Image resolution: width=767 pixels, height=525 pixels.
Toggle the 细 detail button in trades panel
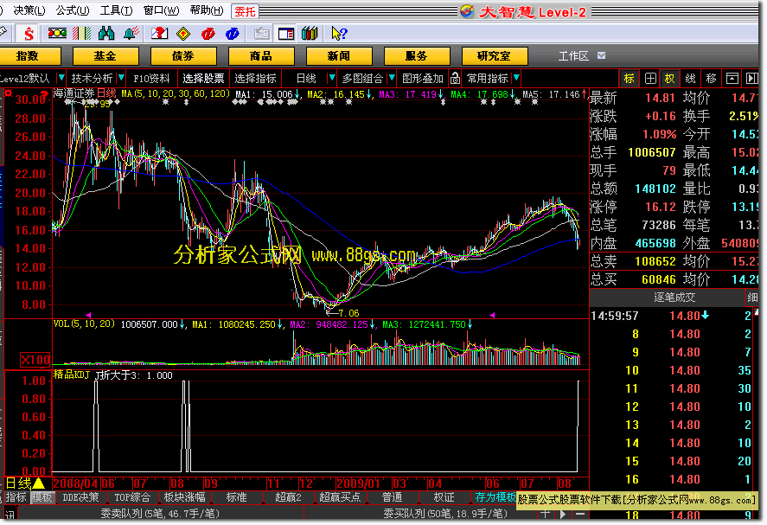[x=753, y=297]
